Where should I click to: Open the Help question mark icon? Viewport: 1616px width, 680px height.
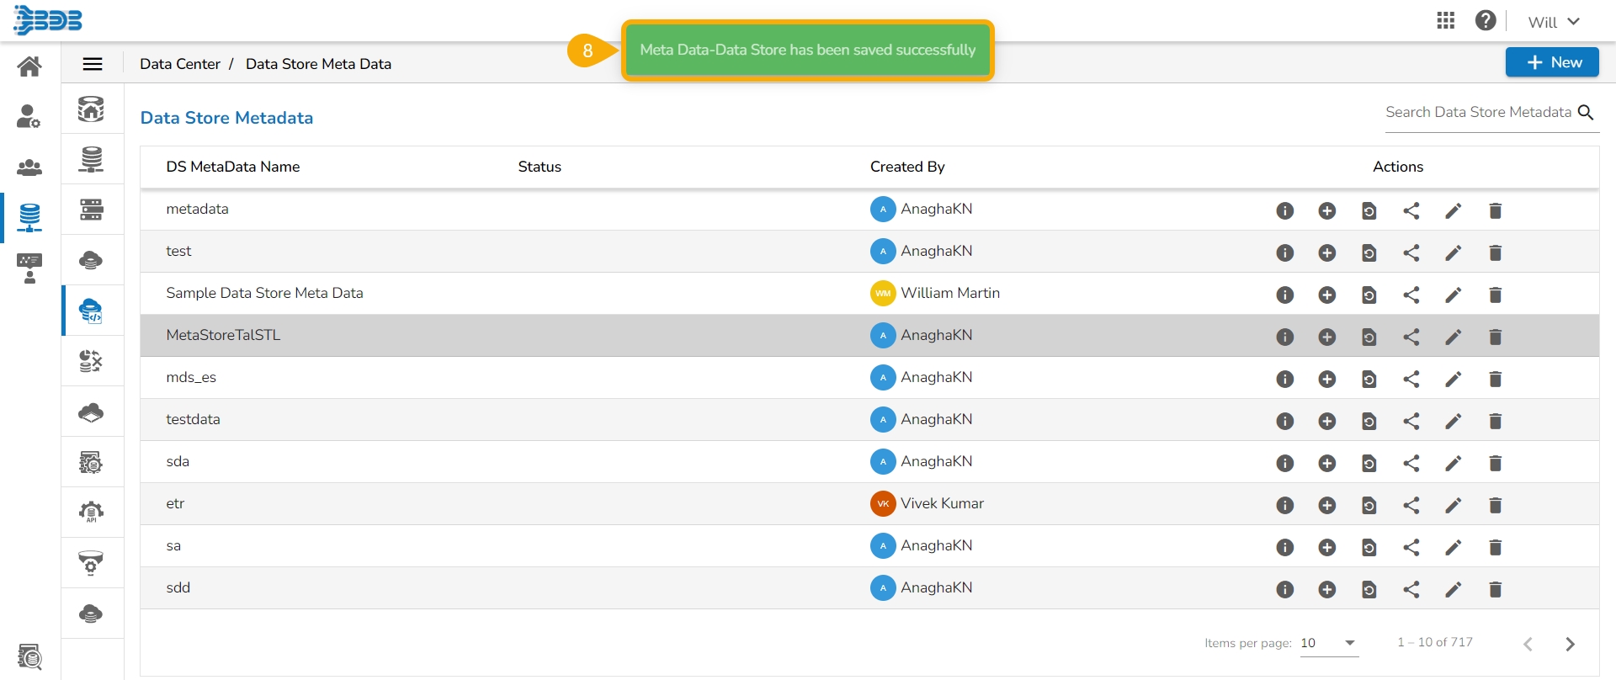pos(1486,21)
